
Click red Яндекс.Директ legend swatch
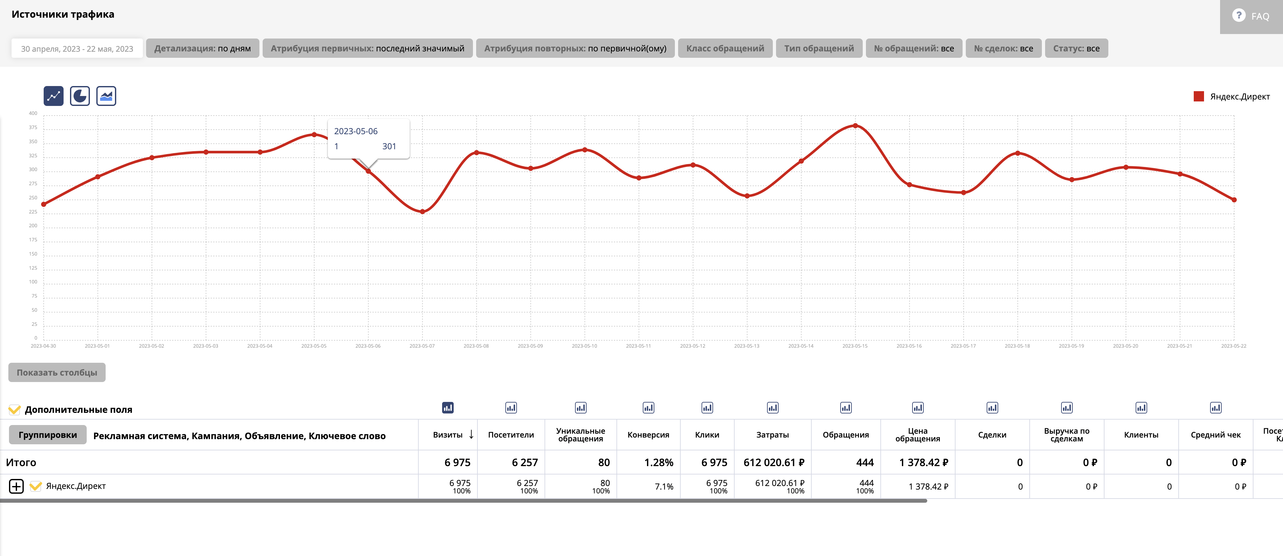[1198, 97]
